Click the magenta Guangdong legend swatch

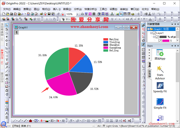coord(106,48)
